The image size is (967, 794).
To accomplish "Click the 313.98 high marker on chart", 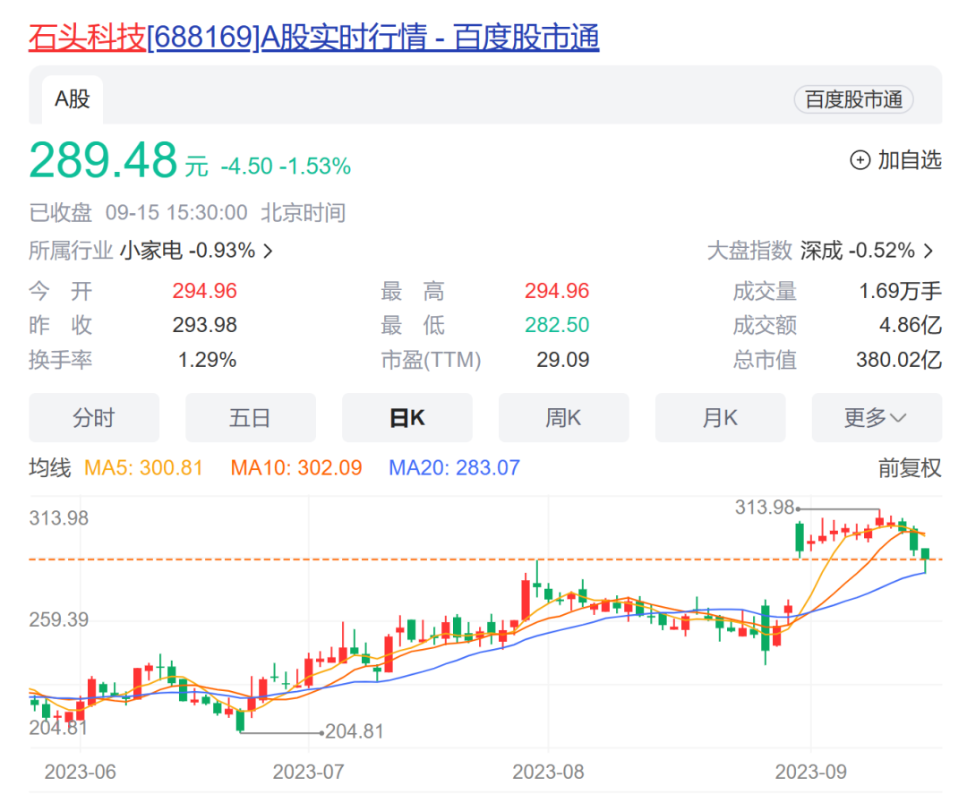I will point(765,508).
